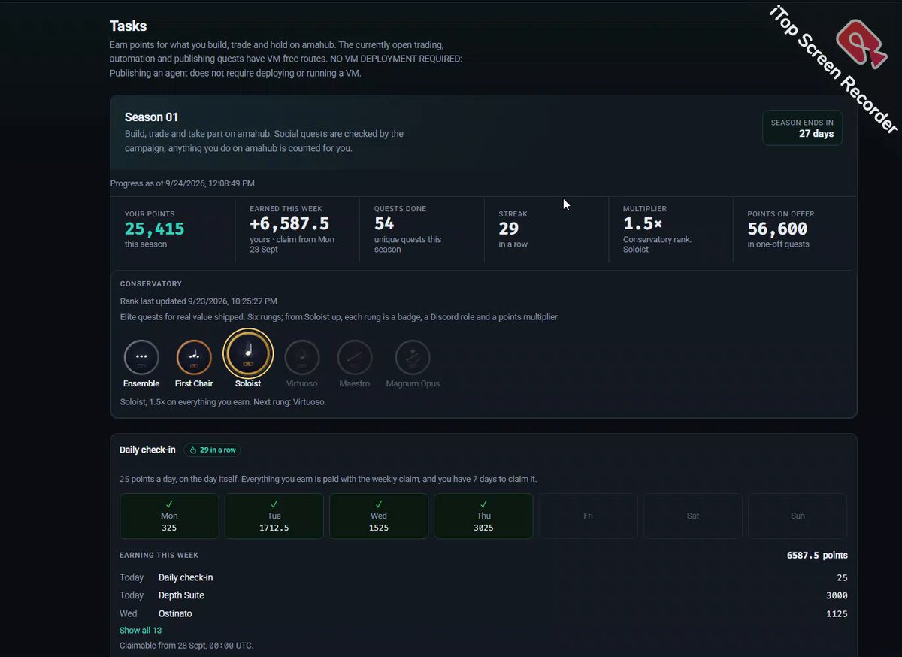Screen dimensions: 902x657
Task: Click the 'Tasks' page heading
Action: [x=129, y=26]
